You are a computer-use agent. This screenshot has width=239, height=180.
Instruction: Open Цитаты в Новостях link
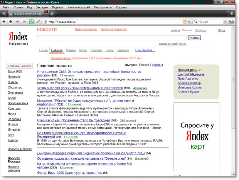[x=114, y=29]
